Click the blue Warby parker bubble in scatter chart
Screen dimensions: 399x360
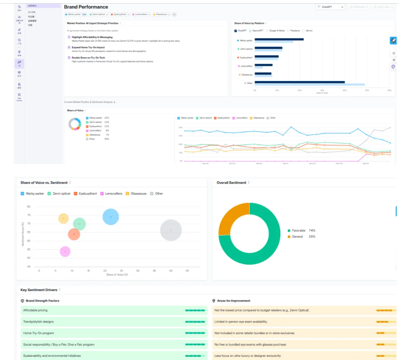111,217
